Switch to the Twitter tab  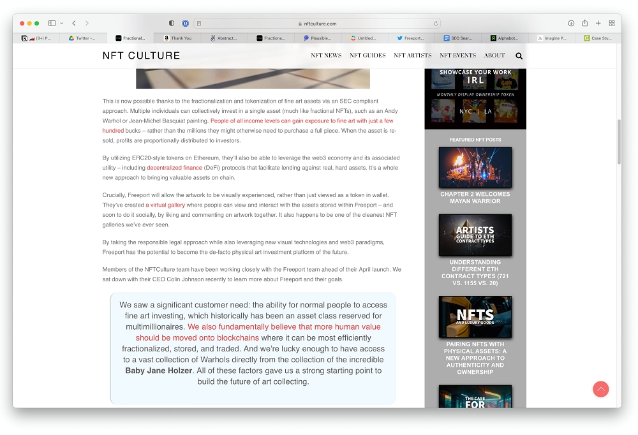click(x=83, y=38)
